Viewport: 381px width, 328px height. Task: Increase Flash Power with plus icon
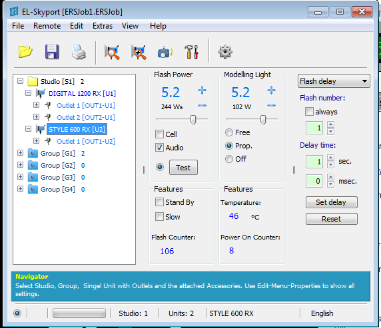coord(202,90)
